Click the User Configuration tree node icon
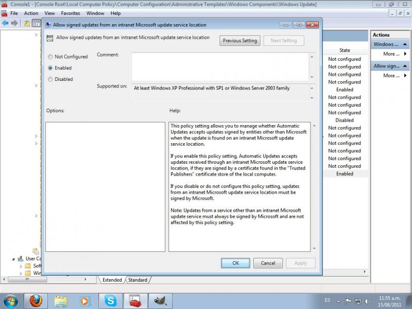The height and width of the screenshot is (309, 412). (x=21, y=259)
